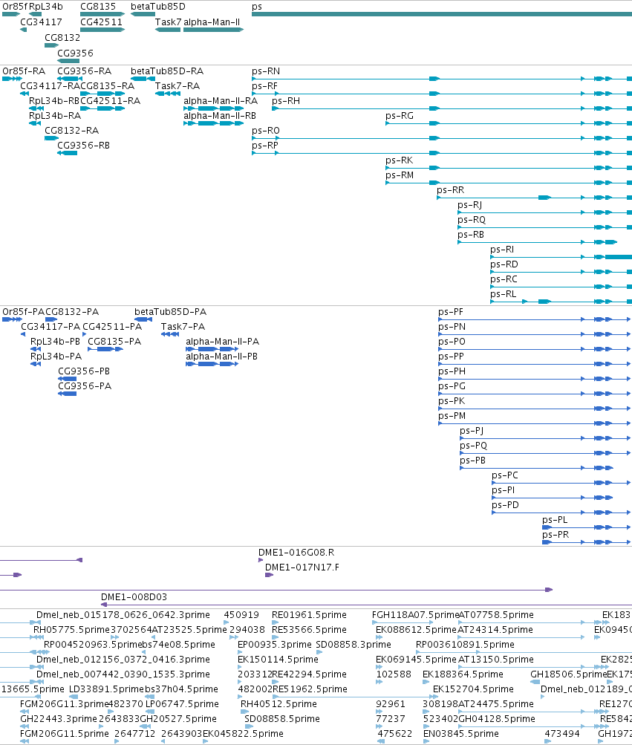Select protein ps-PR

coord(556,535)
